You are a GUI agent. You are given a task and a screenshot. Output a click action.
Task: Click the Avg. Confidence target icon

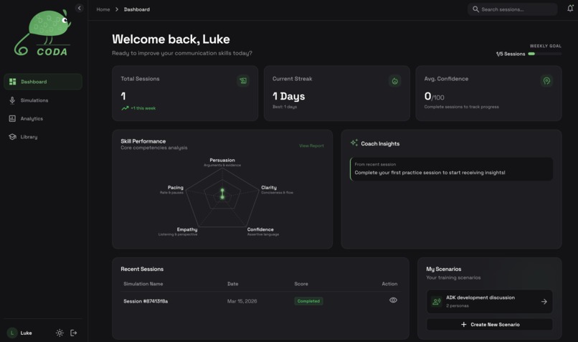tap(546, 81)
